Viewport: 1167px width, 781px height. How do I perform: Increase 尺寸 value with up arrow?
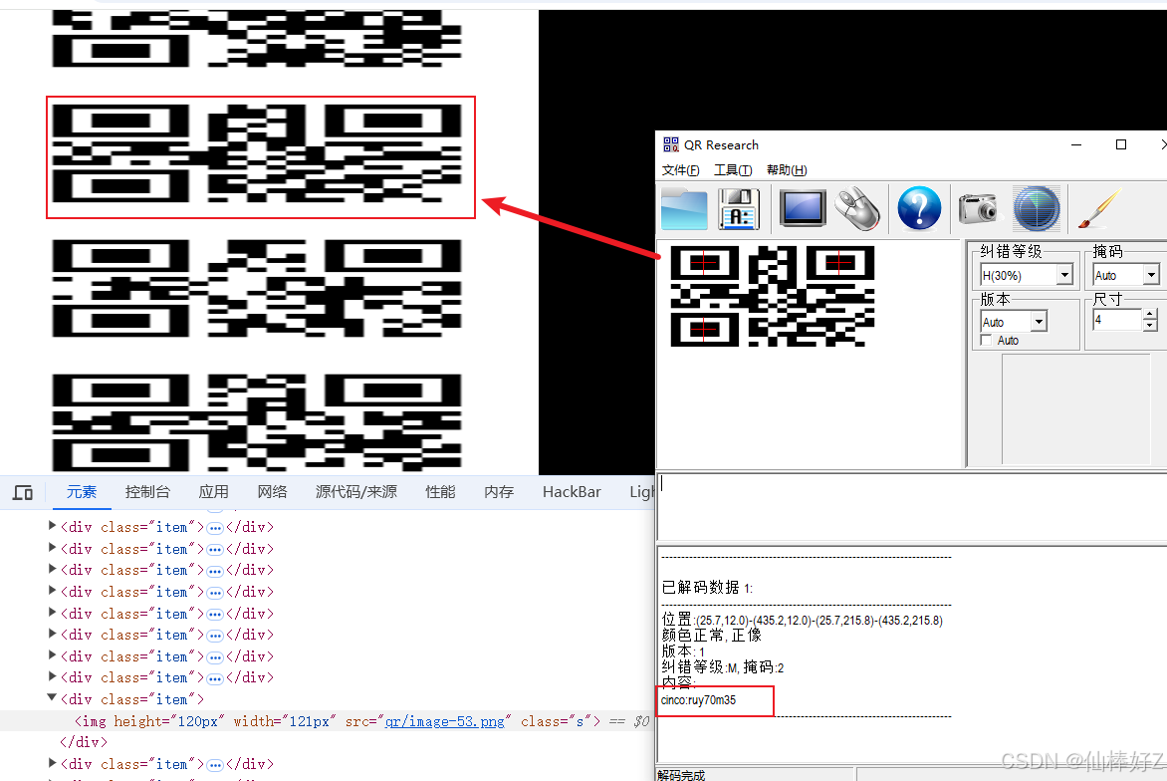tap(1151, 314)
